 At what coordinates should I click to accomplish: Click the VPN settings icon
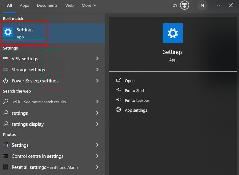[6, 58]
